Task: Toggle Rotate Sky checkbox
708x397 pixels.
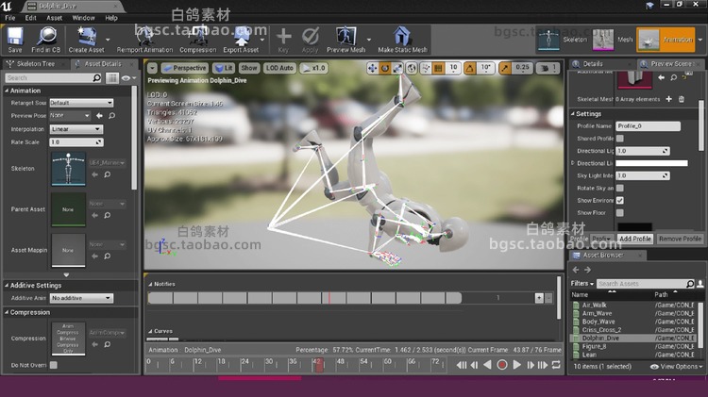Action: pos(620,188)
